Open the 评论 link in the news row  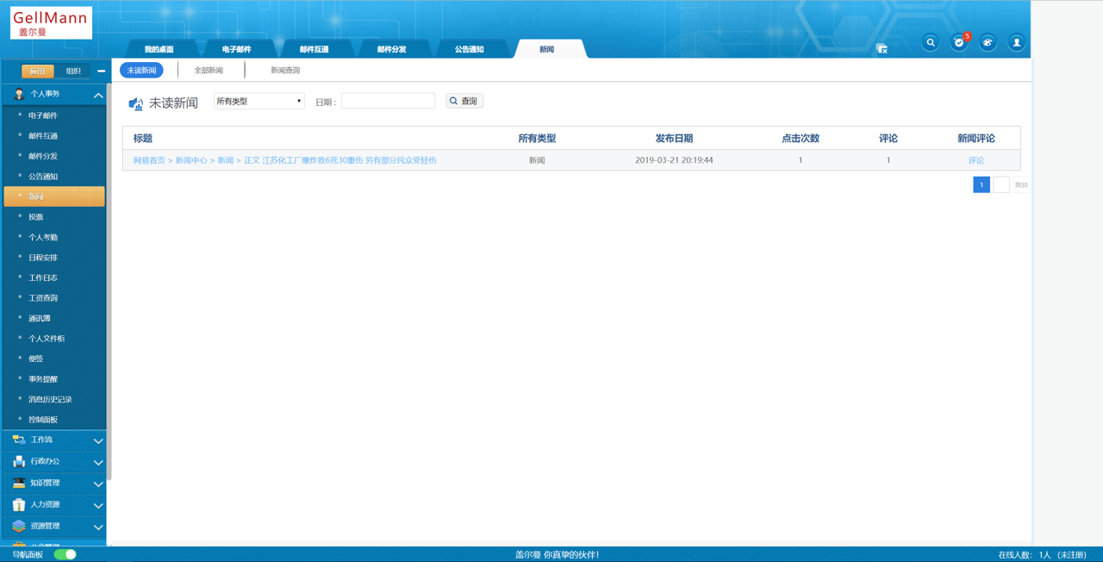coord(975,160)
